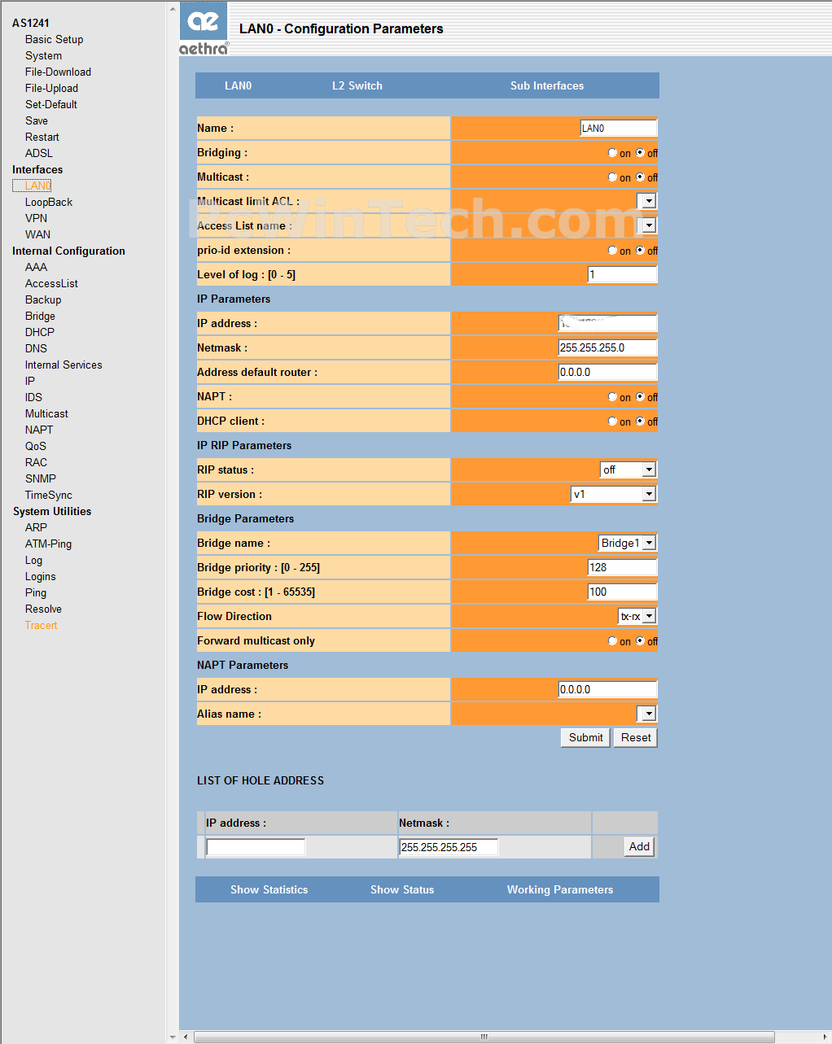Open TimeSync in sidebar

48,495
